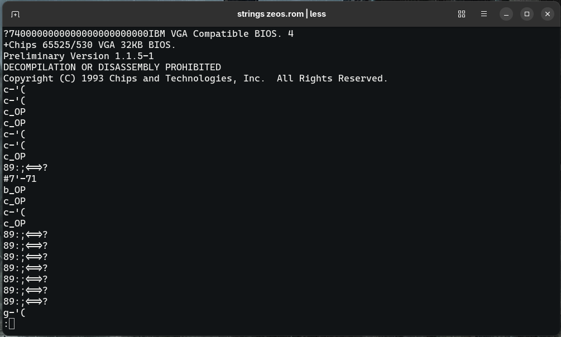Click the window title 'strings zeos.rom | less'
The image size is (561, 337).
[281, 14]
